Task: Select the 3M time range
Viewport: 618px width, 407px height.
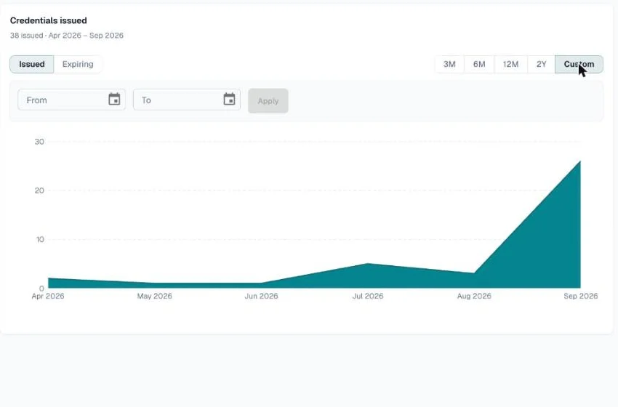Action: (x=449, y=64)
